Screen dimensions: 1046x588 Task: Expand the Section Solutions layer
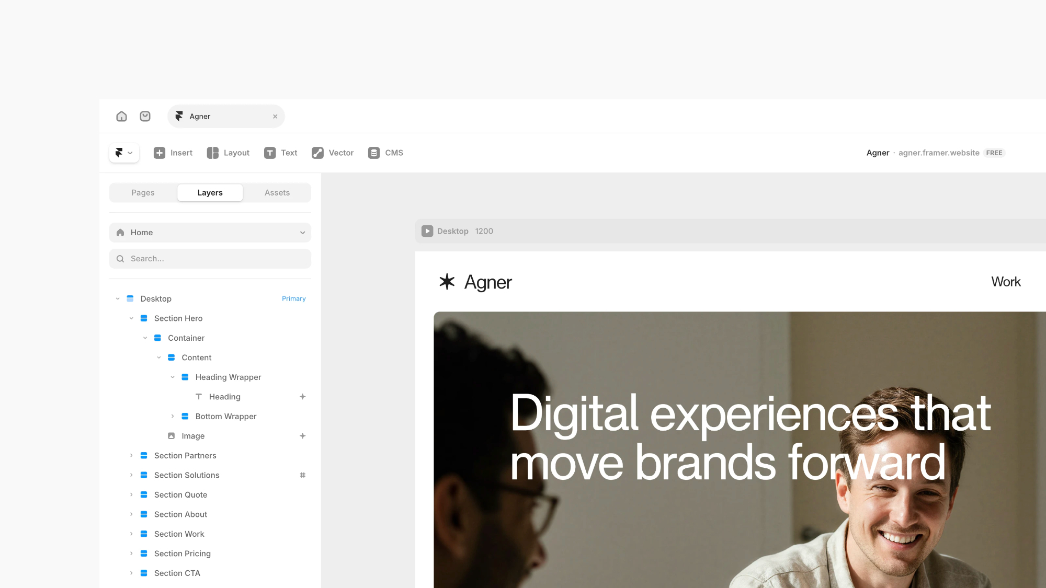[x=131, y=475]
